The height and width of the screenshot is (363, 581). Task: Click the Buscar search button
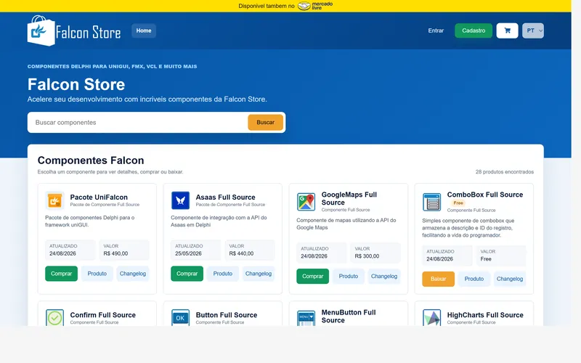click(266, 122)
